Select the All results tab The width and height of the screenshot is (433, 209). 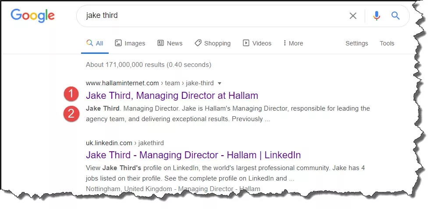(x=95, y=43)
